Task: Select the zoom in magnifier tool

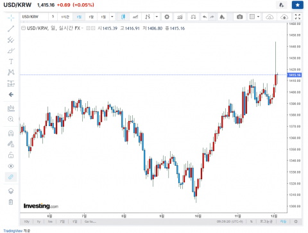Action: click(x=11, y=119)
